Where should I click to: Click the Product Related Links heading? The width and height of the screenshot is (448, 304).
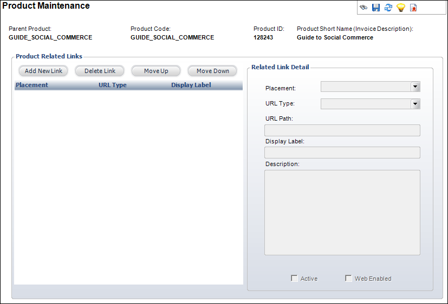(49, 56)
